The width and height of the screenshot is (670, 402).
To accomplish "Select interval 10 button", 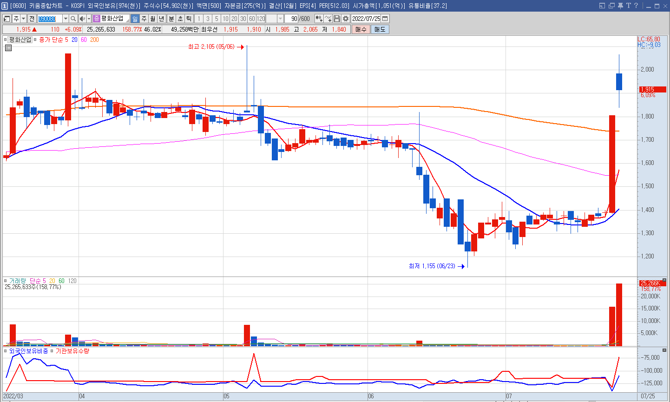I will 225,19.
